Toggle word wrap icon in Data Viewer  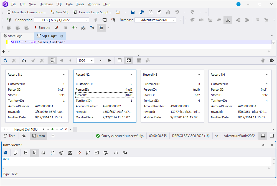[x=125, y=153]
